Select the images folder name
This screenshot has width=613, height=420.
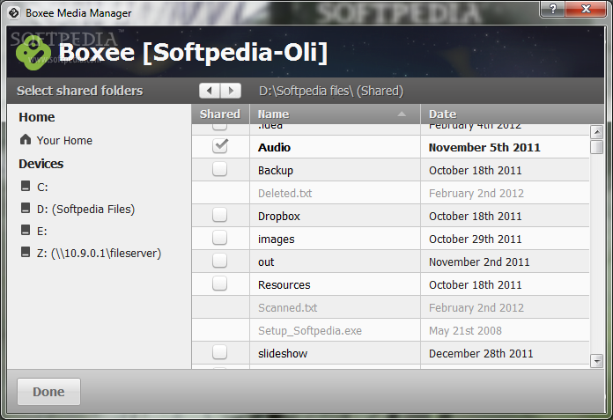tap(276, 239)
